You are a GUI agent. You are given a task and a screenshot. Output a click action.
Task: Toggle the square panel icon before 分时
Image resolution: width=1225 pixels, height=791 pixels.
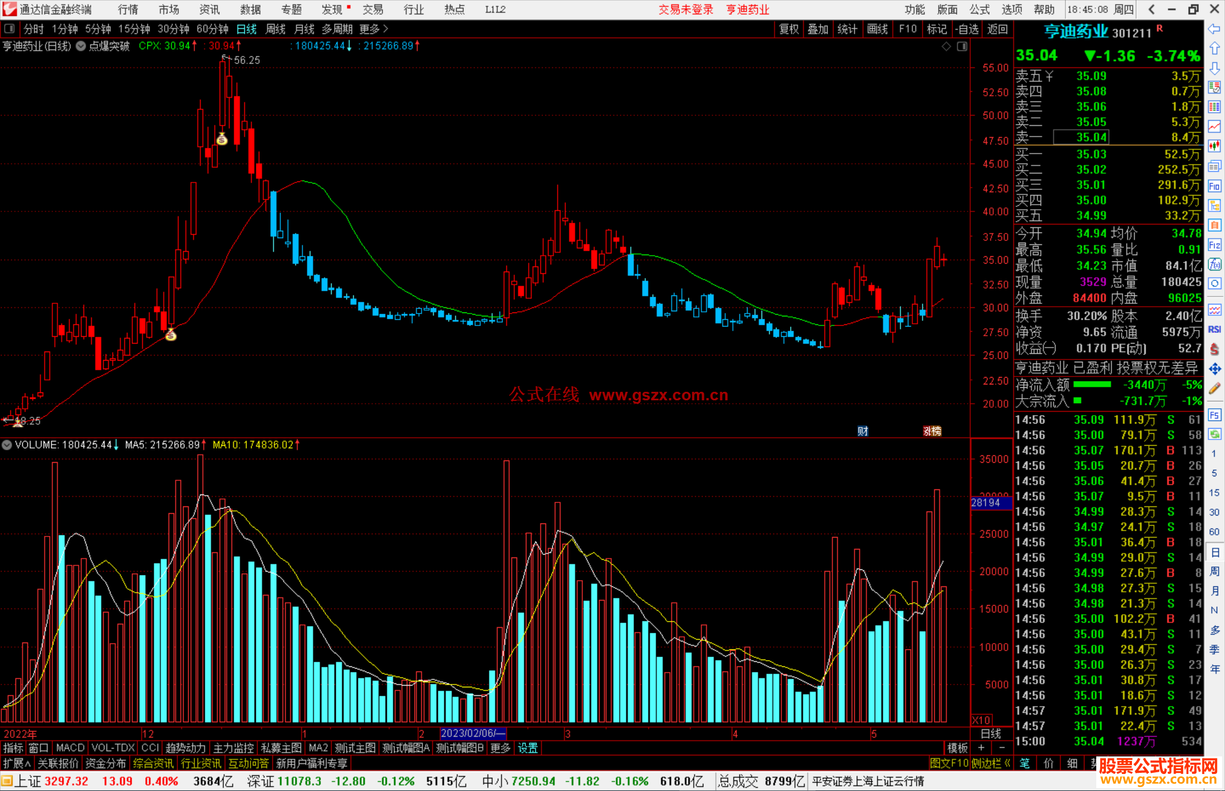coord(10,29)
